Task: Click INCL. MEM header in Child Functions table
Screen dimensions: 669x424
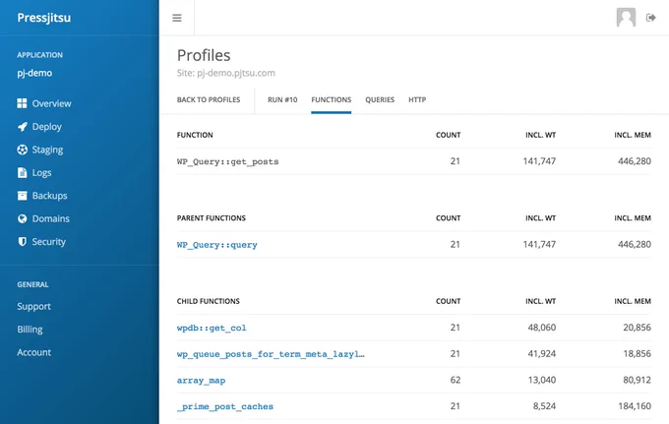Action: coord(633,301)
